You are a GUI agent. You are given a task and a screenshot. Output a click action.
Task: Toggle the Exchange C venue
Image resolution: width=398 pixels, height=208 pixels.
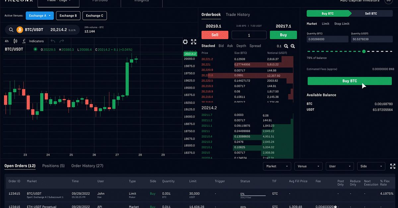pyautogui.click(x=95, y=16)
